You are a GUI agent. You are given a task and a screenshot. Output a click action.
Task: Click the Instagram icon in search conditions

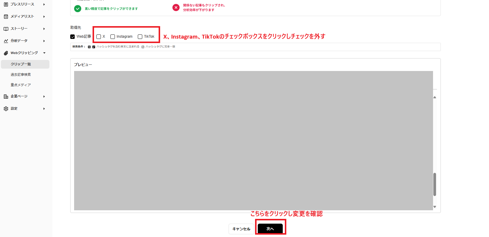143,47
